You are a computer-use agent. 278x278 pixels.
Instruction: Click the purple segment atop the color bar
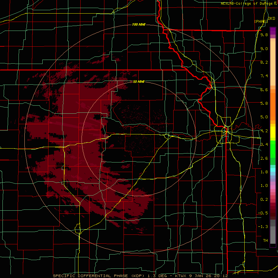(273, 31)
